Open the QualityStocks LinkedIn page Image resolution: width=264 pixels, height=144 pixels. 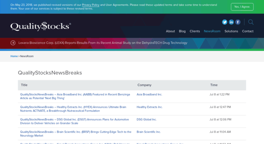[x=231, y=22]
